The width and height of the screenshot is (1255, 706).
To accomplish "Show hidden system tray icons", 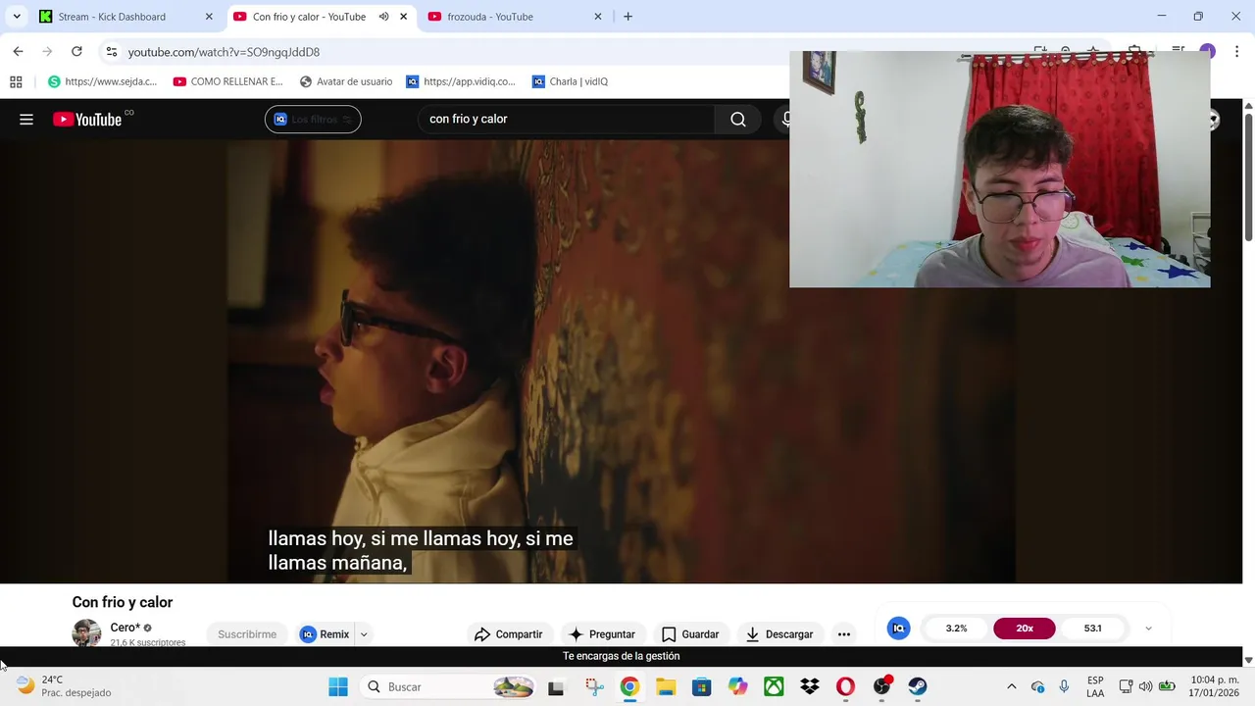I will pos(1012,686).
